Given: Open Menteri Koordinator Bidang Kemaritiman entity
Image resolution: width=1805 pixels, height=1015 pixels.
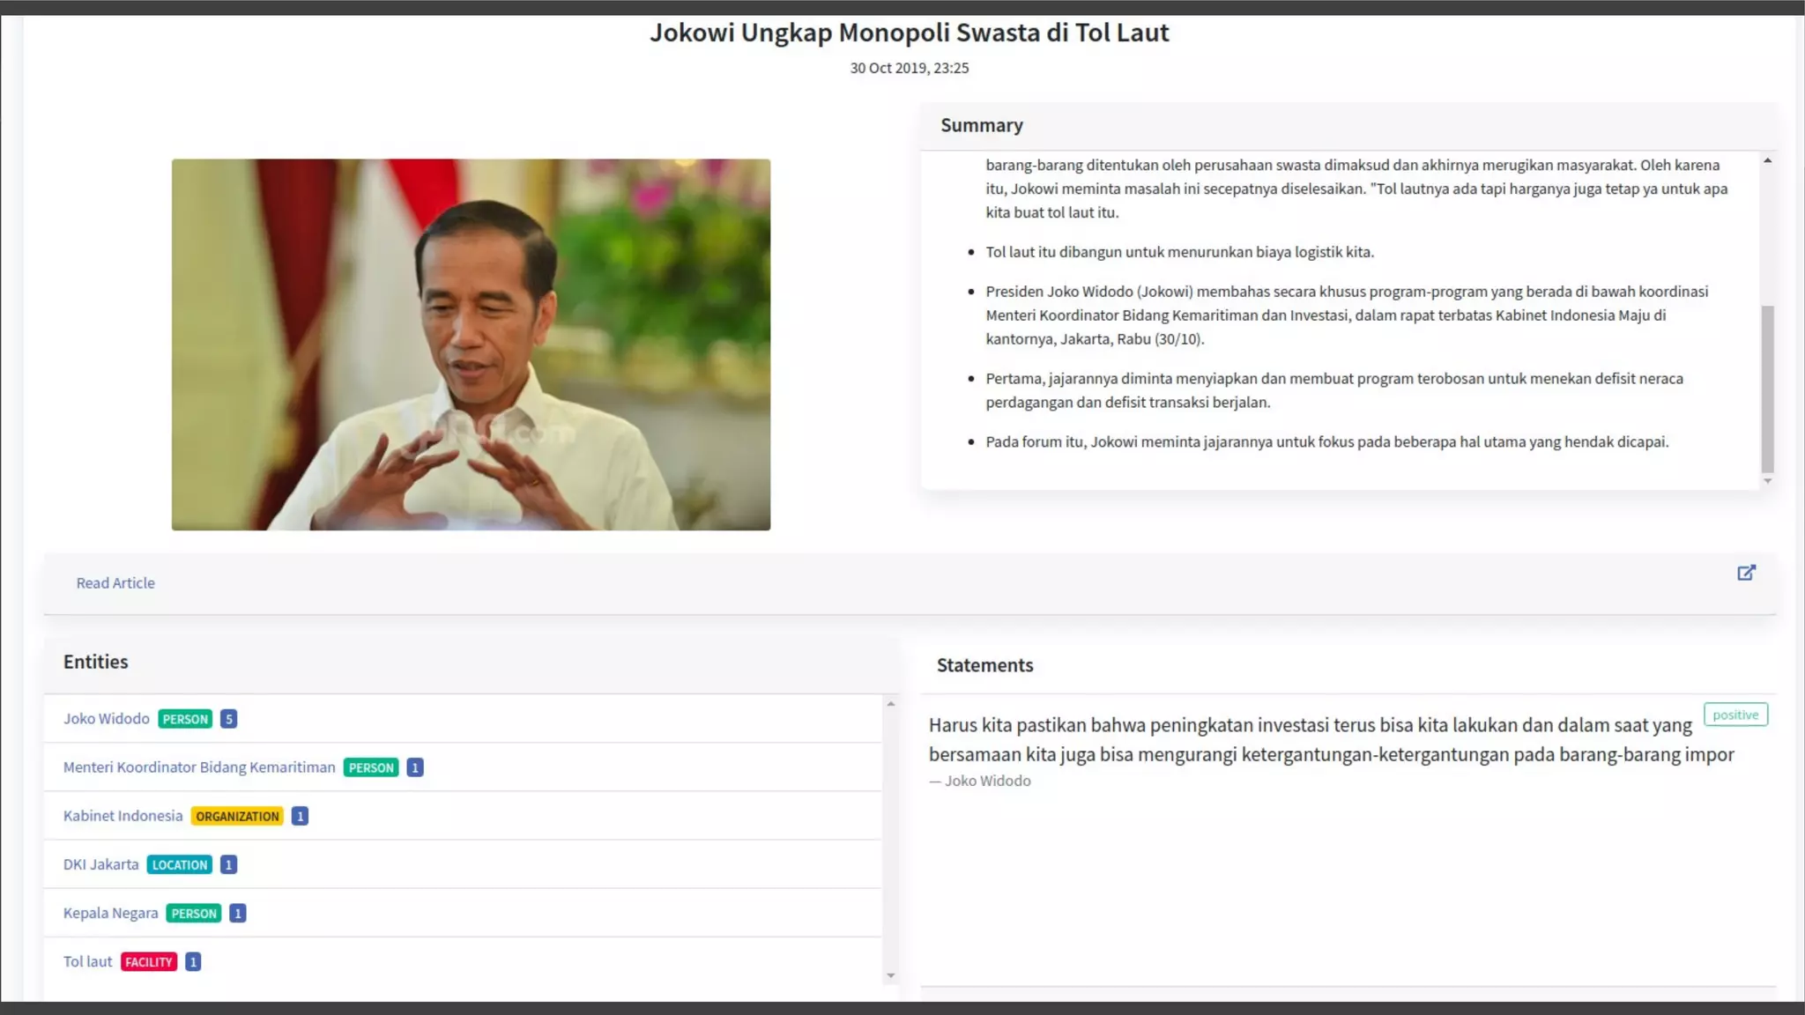Looking at the screenshot, I should (199, 767).
